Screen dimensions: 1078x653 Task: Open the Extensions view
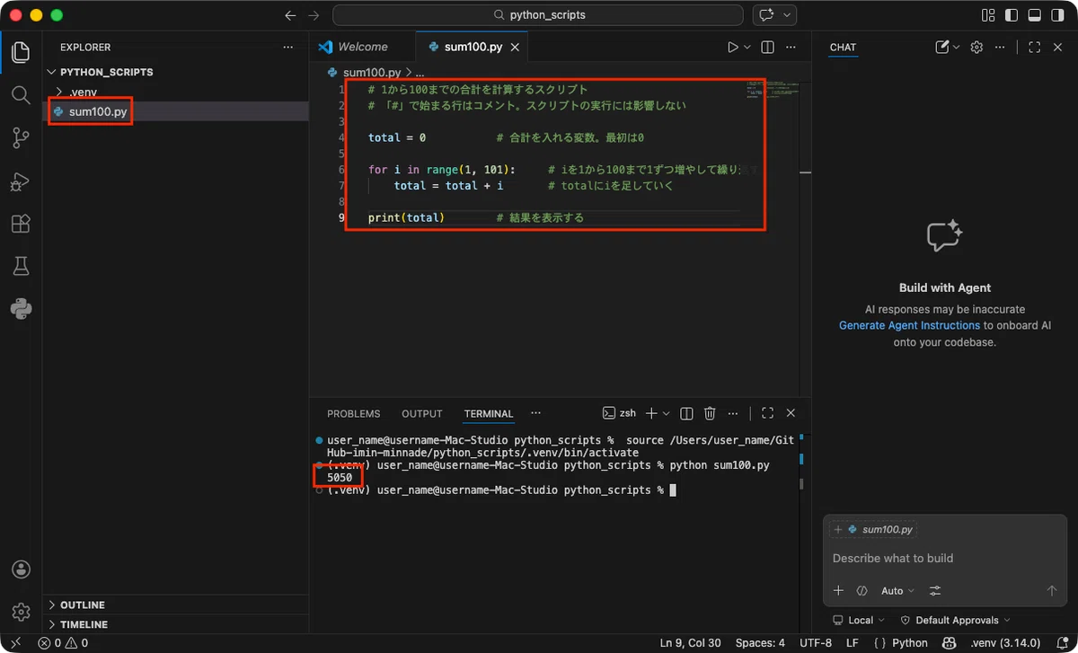[x=21, y=224]
